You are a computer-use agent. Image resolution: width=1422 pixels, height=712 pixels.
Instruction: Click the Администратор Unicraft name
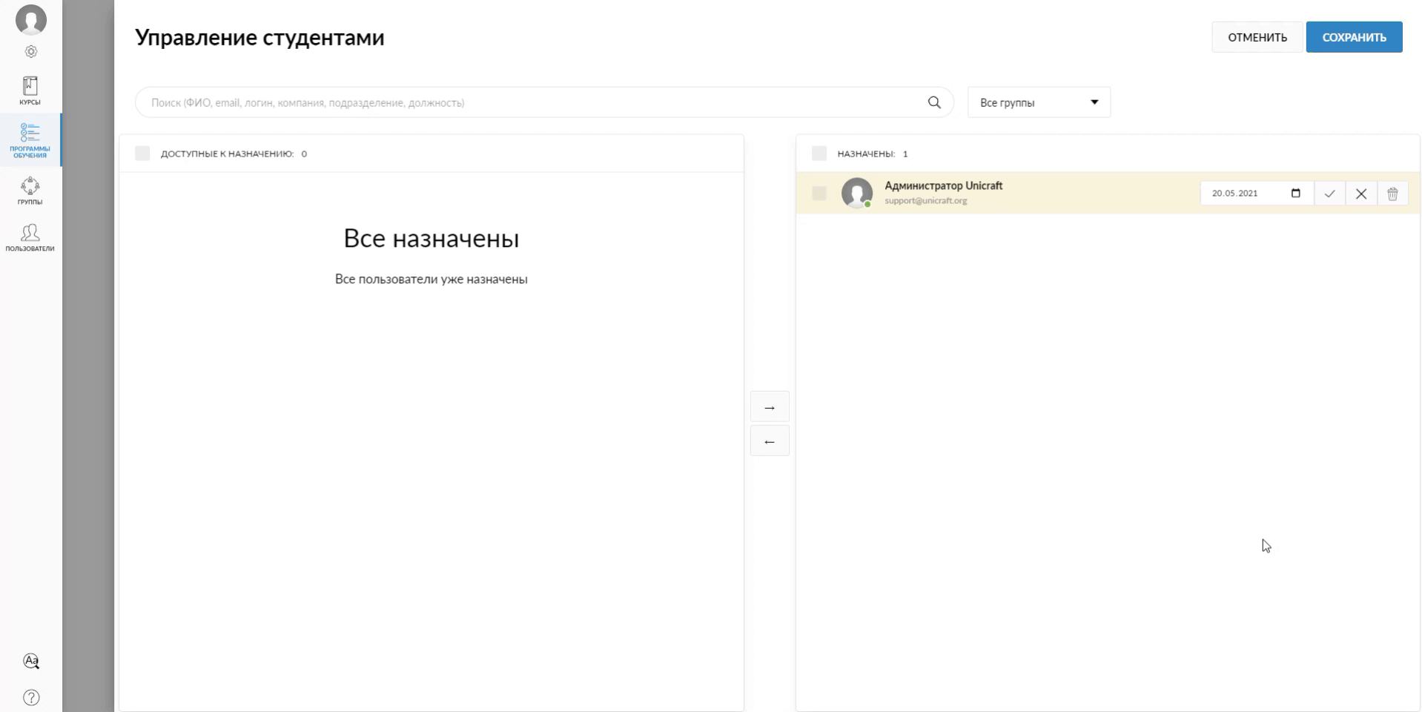tap(943, 185)
